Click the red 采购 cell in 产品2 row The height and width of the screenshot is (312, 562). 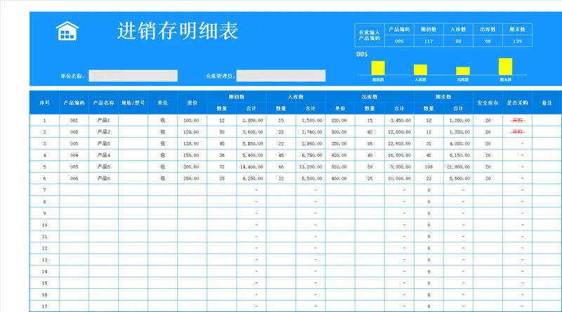click(x=517, y=132)
